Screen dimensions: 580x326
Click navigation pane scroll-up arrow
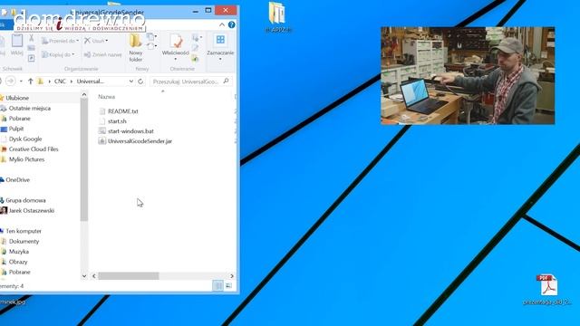pos(84,94)
